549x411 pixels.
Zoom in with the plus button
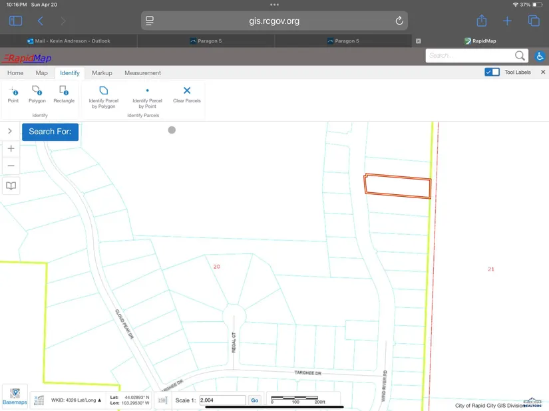[11, 149]
